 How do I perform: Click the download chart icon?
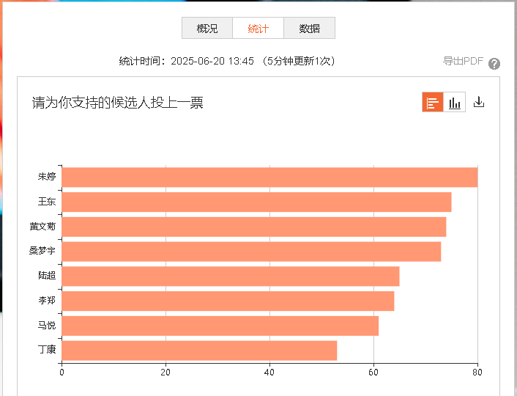[479, 103]
